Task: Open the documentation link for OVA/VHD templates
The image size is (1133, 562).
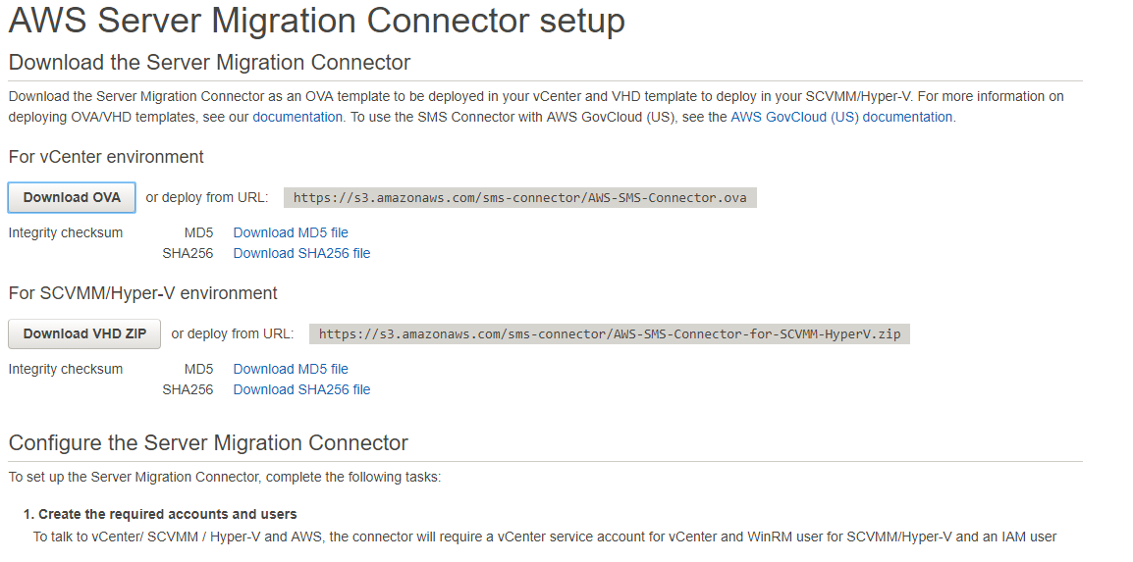Action: coord(297,117)
